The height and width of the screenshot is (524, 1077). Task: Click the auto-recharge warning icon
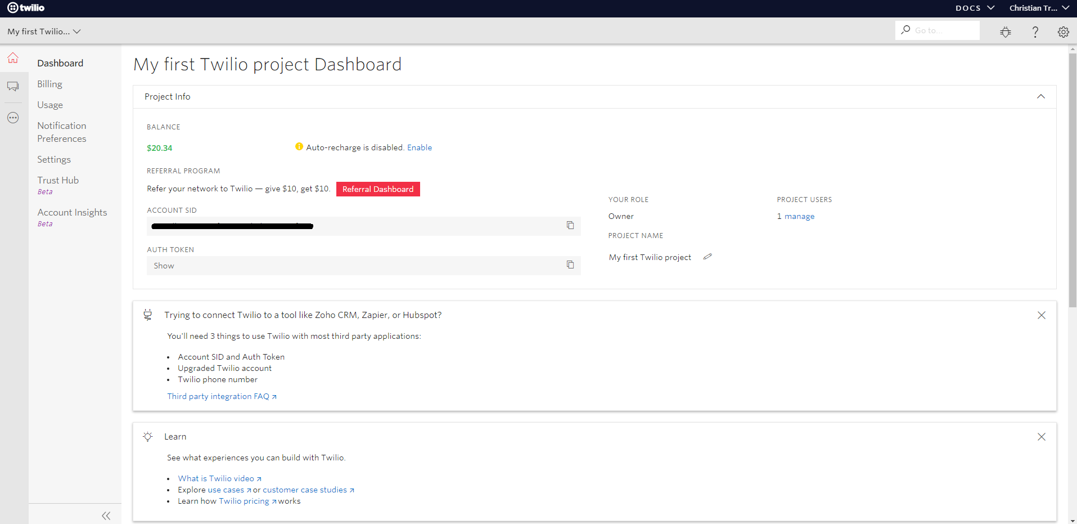coord(299,147)
